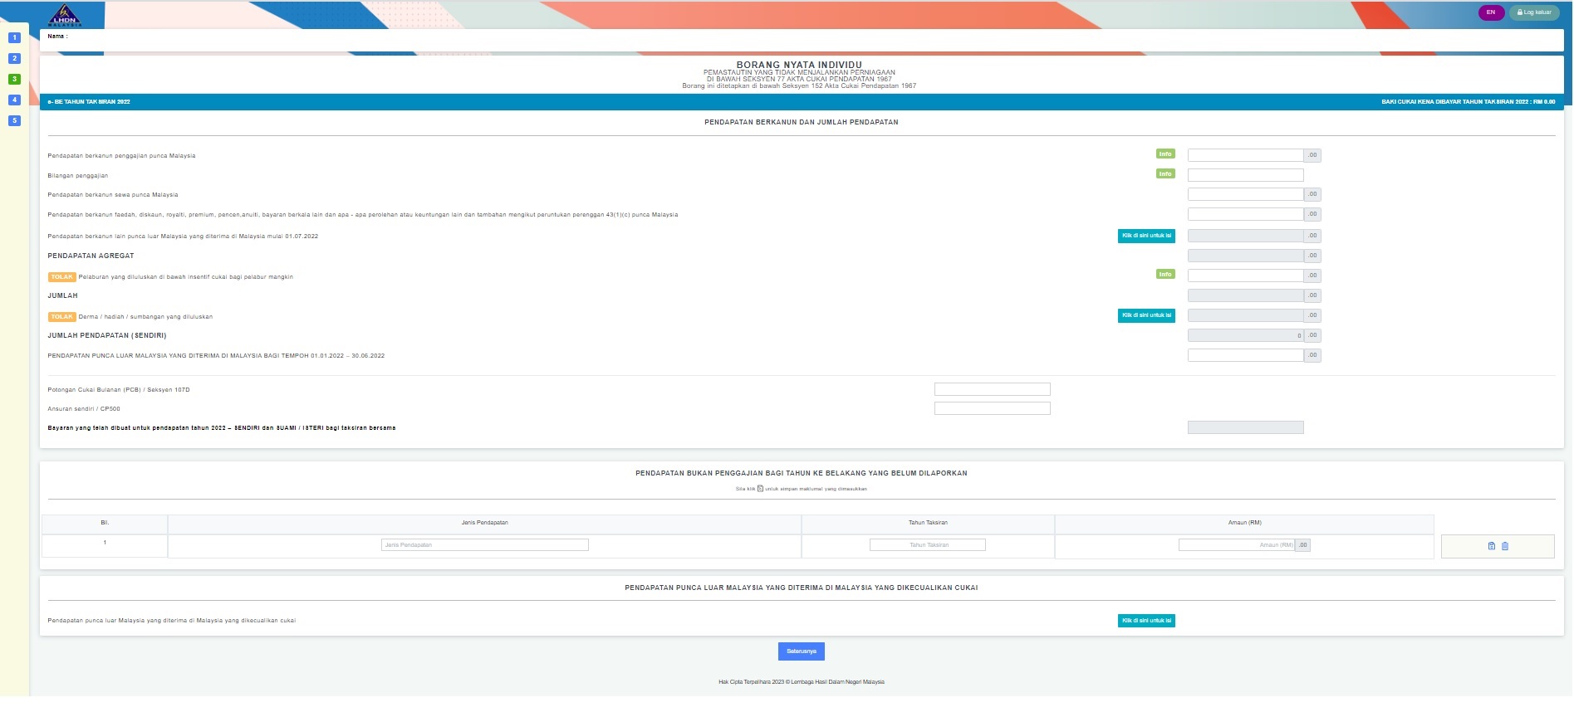Jump to step 4 in sidebar
This screenshot has height=717, width=1574.
click(x=14, y=100)
